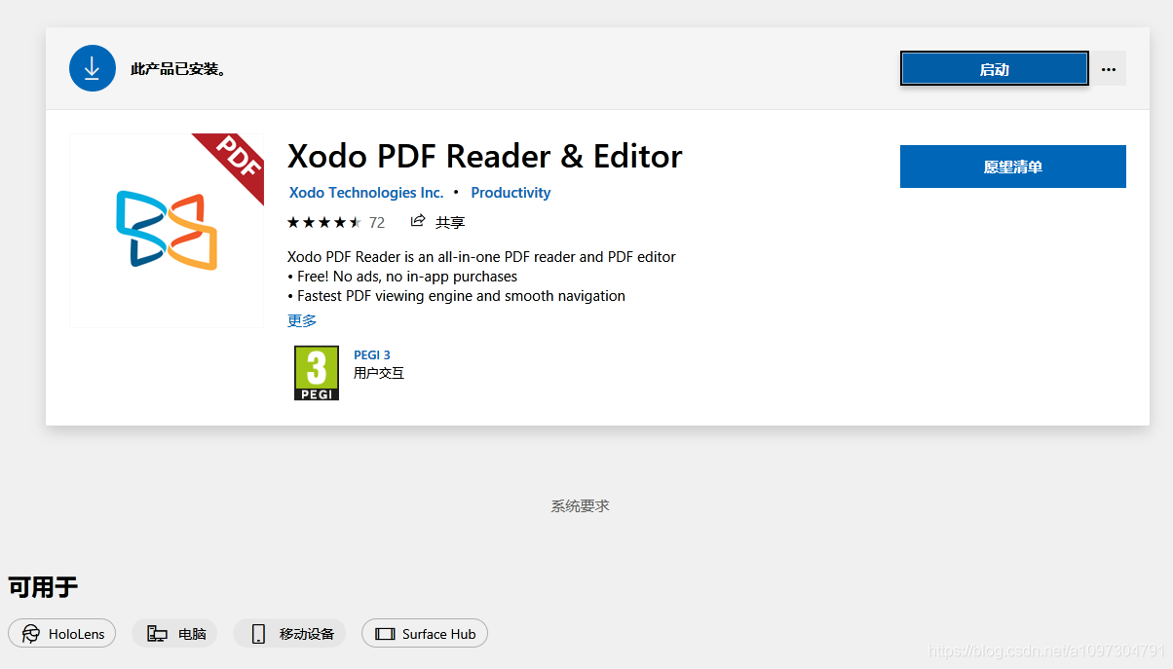The image size is (1173, 669).
Task: Click the PEGI 3 rating badge icon
Action: (317, 373)
